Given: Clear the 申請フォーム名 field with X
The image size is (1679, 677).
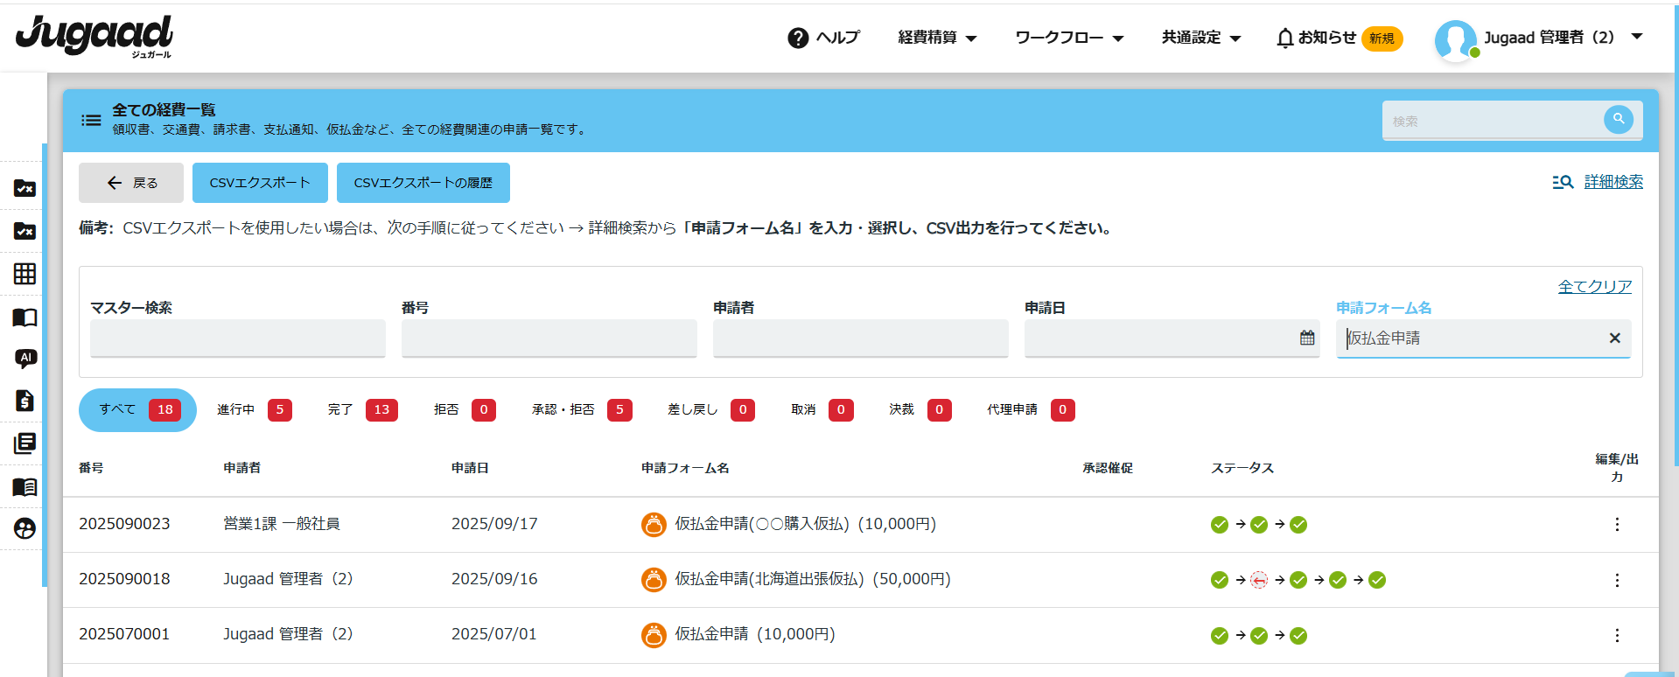Looking at the screenshot, I should pyautogui.click(x=1614, y=338).
